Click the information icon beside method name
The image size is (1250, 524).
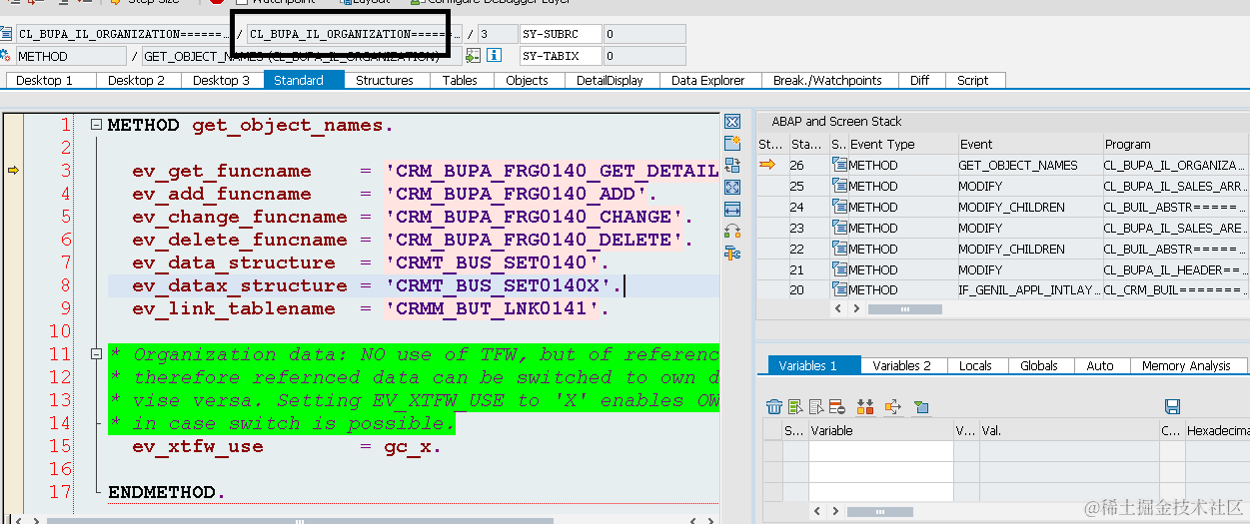495,56
